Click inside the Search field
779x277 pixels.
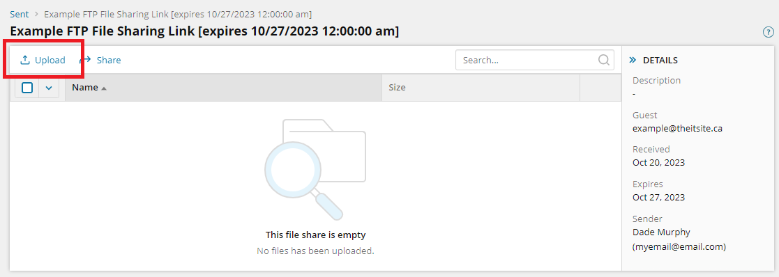click(x=527, y=60)
